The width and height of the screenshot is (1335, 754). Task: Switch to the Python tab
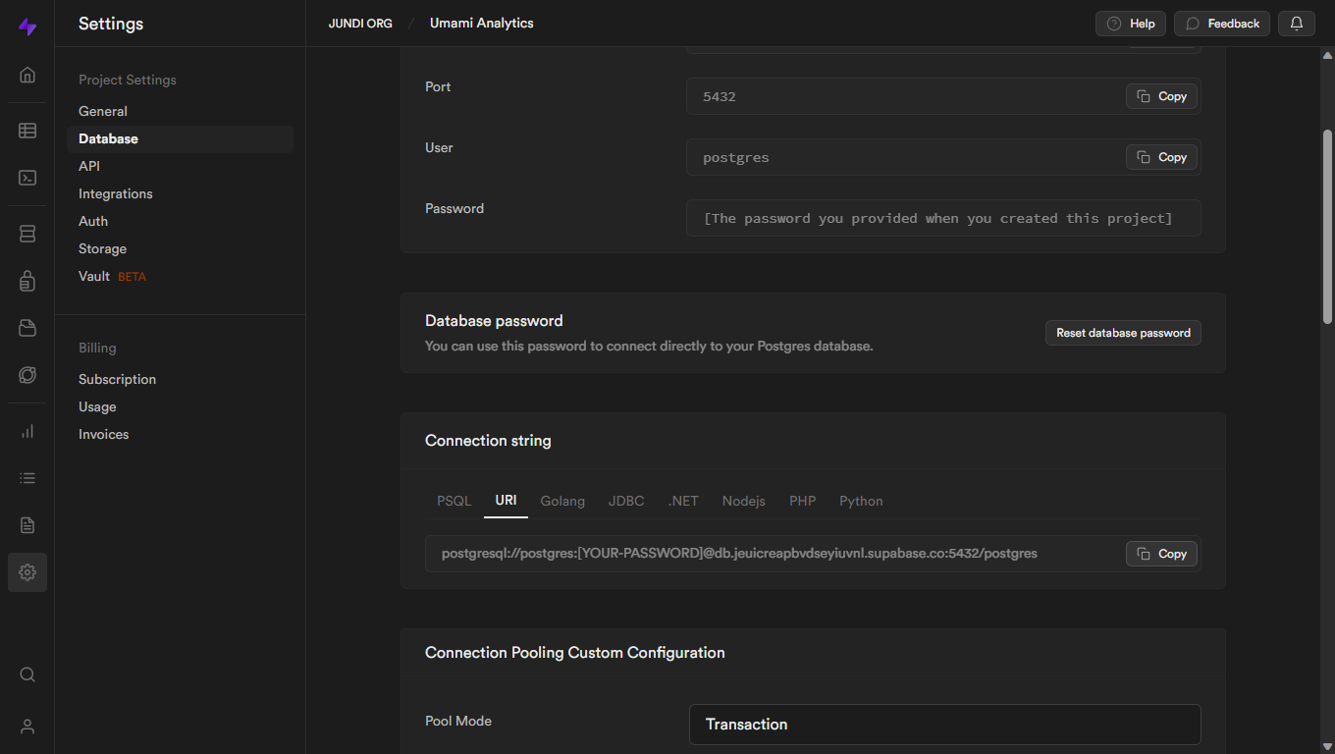coord(861,501)
